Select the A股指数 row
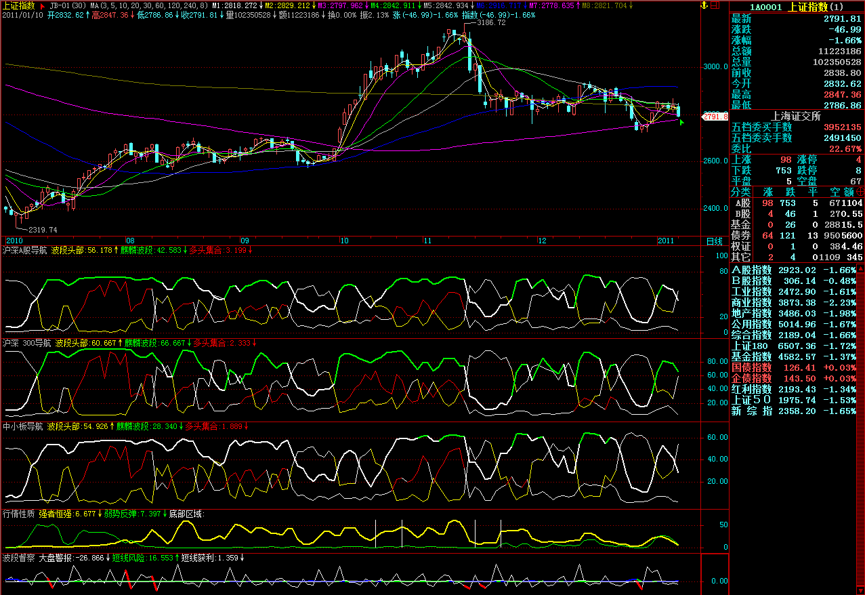 794,270
